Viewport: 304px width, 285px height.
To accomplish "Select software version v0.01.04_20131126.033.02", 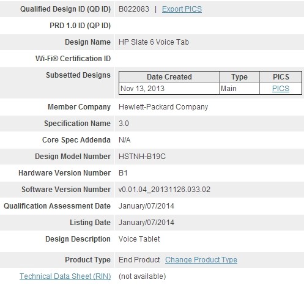I will [x=165, y=190].
